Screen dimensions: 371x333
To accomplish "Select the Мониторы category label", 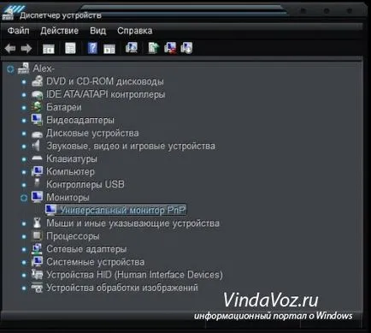I will [x=68, y=197].
